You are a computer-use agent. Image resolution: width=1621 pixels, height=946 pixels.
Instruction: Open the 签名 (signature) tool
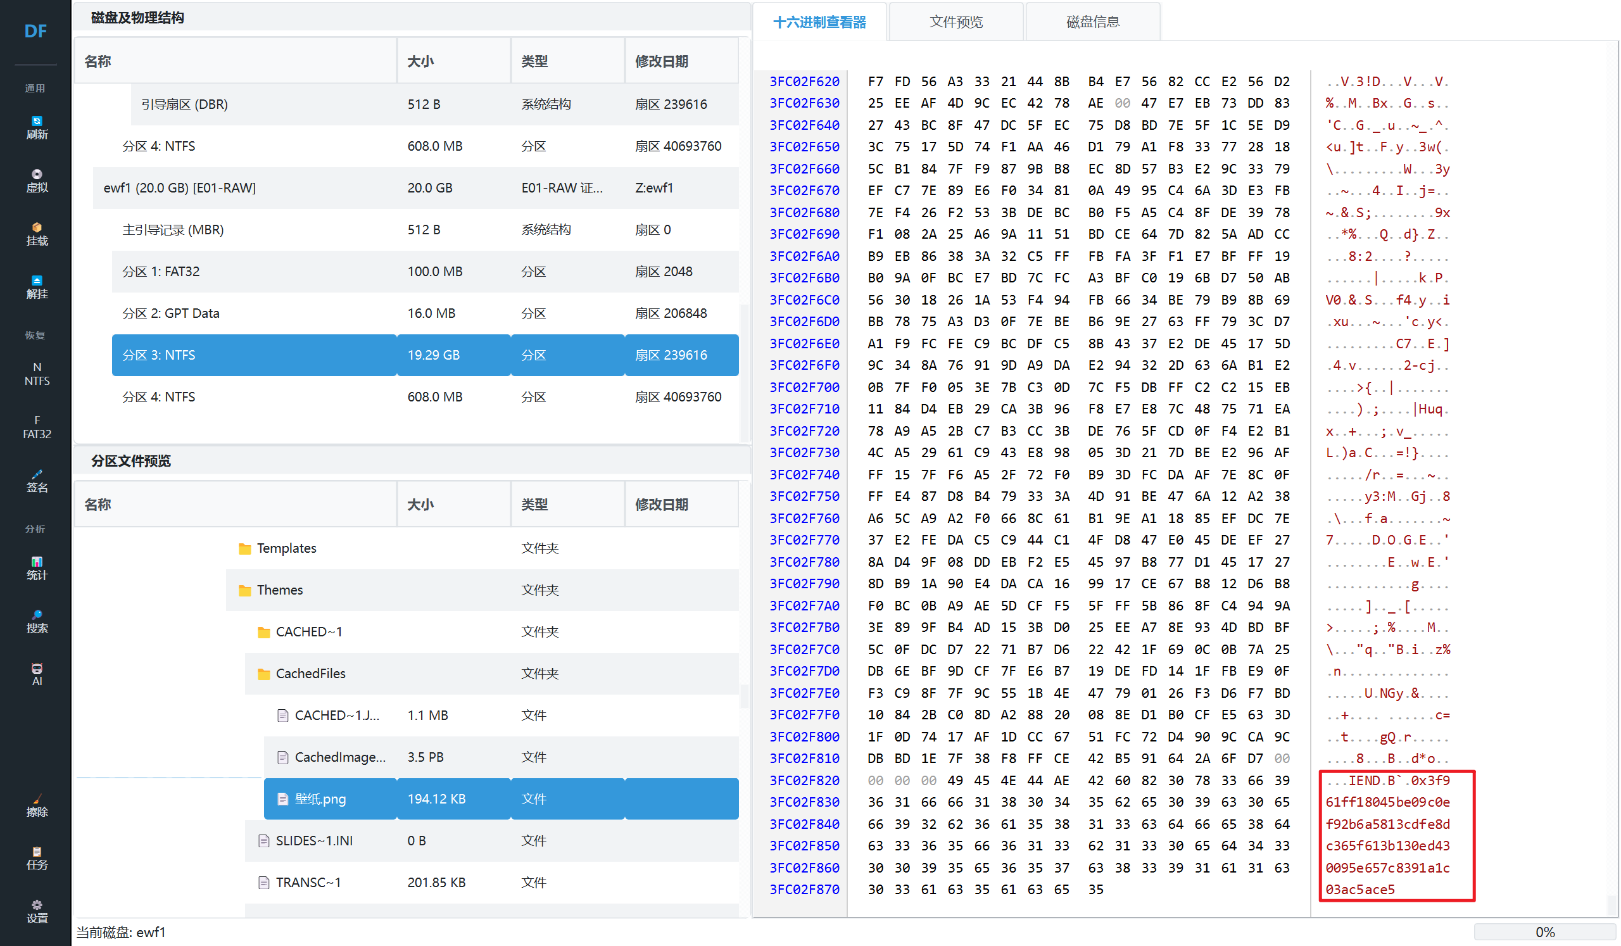(x=37, y=481)
